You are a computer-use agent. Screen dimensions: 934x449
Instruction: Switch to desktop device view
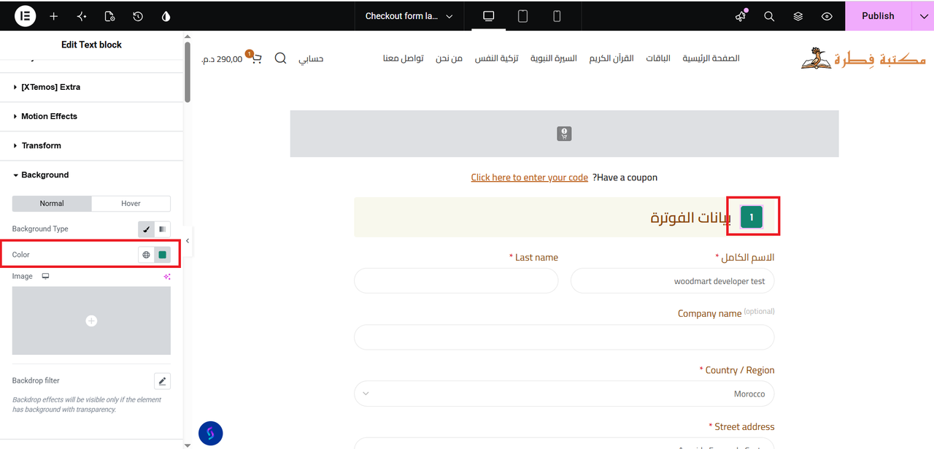pos(489,16)
